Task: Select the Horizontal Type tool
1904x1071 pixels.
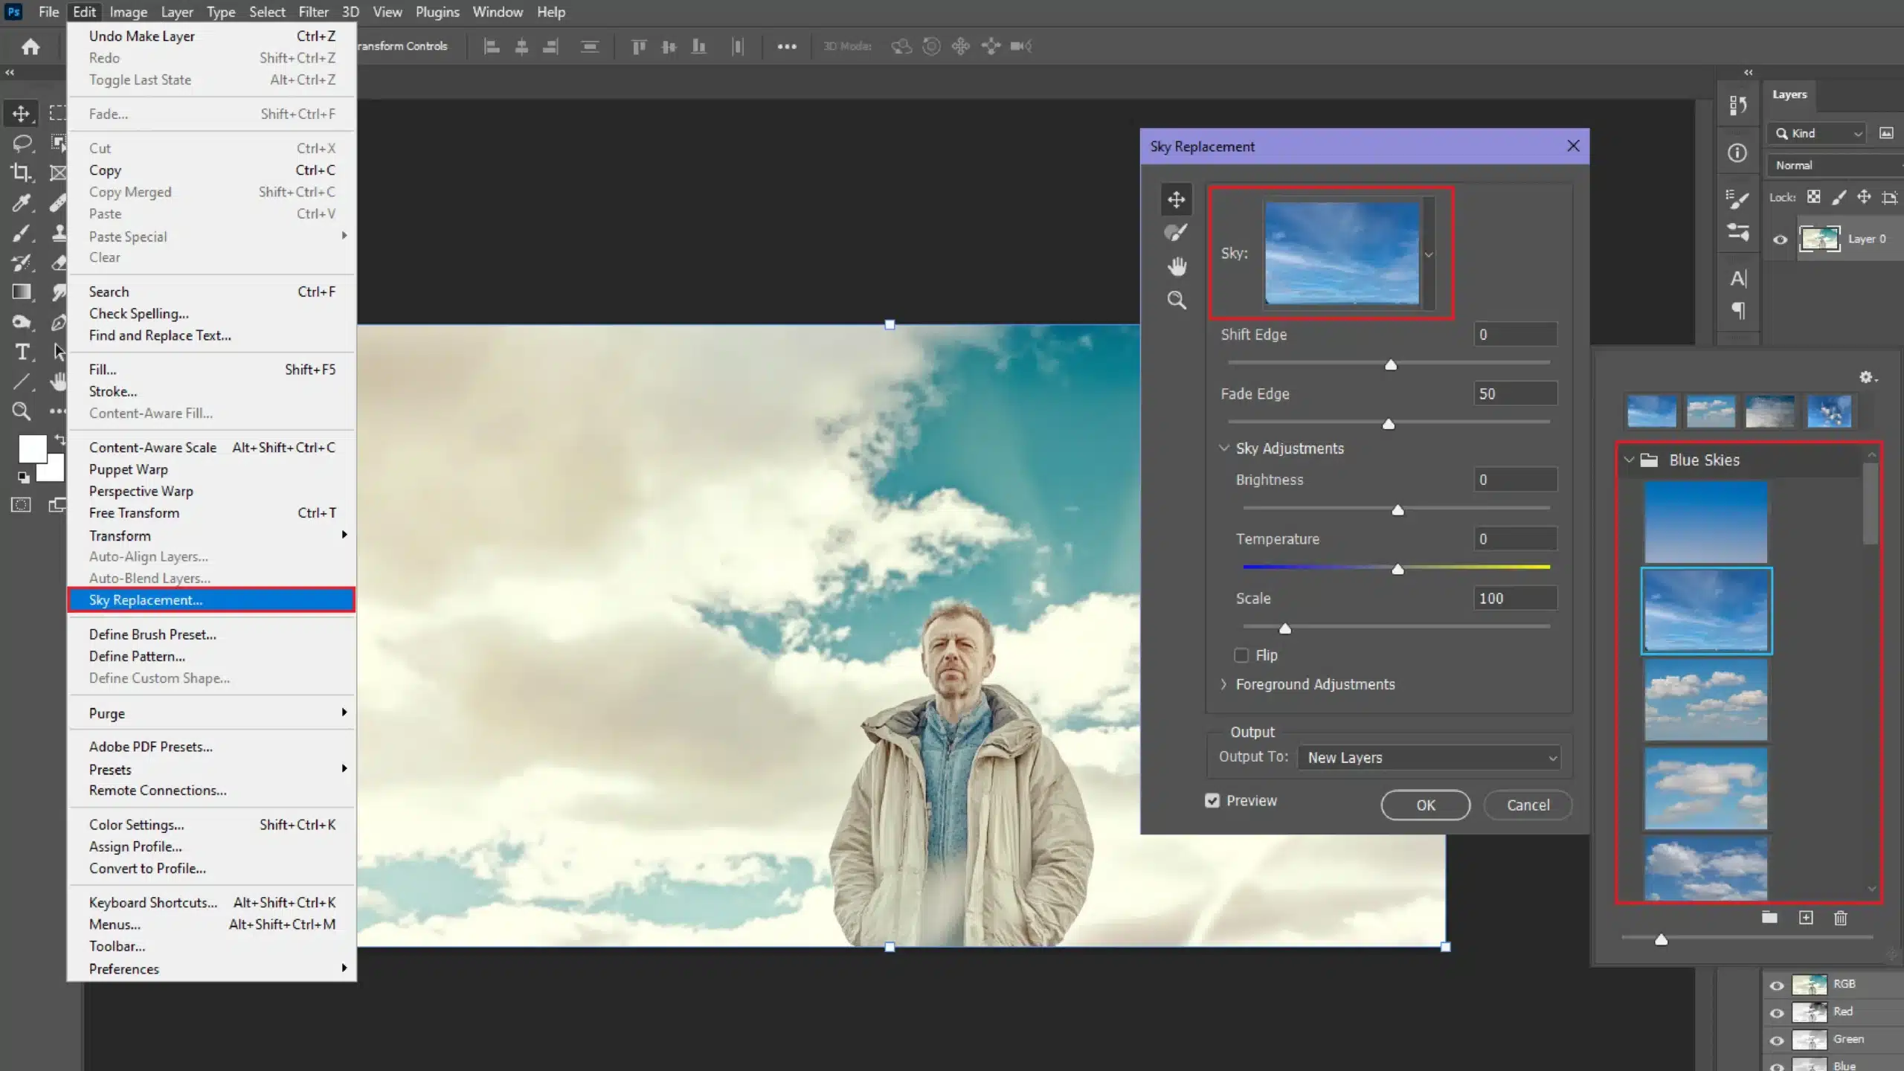Action: pos(21,352)
